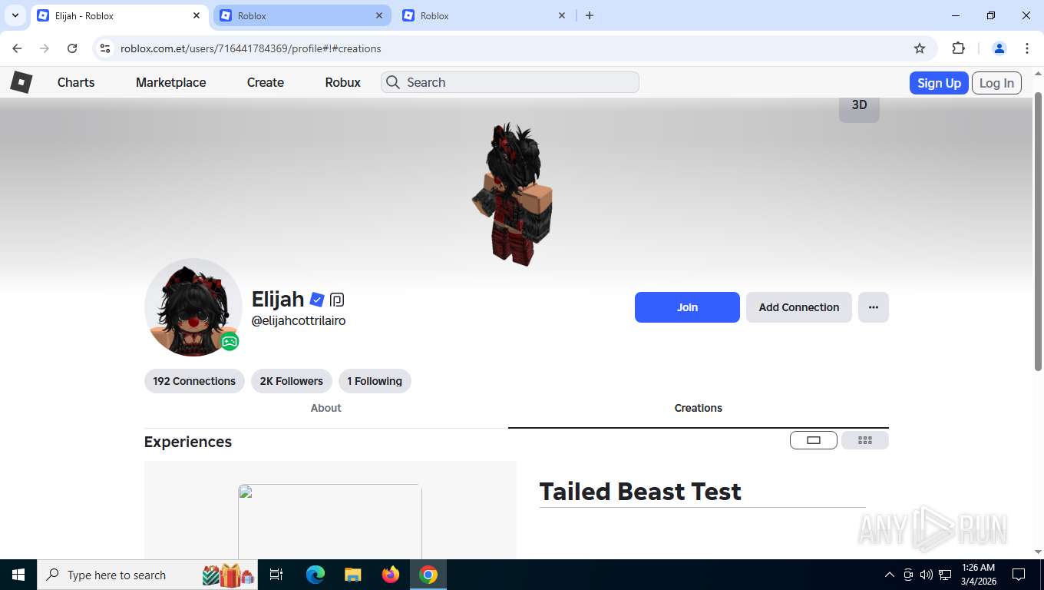This screenshot has height=590, width=1044.
Task: Open the Chrome extensions puzzle icon
Action: click(958, 48)
